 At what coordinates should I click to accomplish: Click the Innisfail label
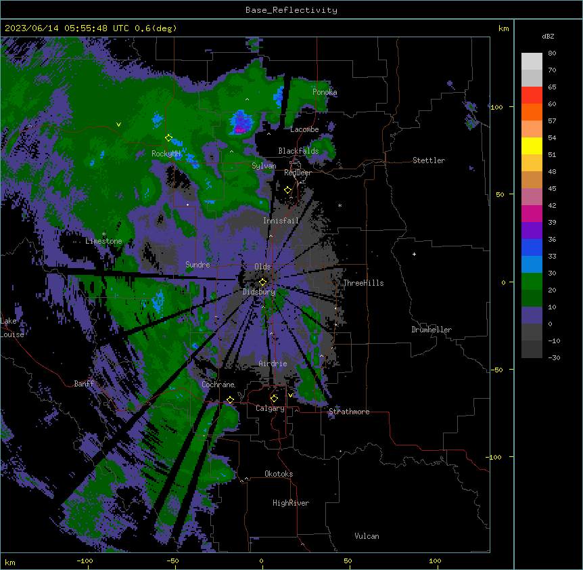click(x=281, y=221)
